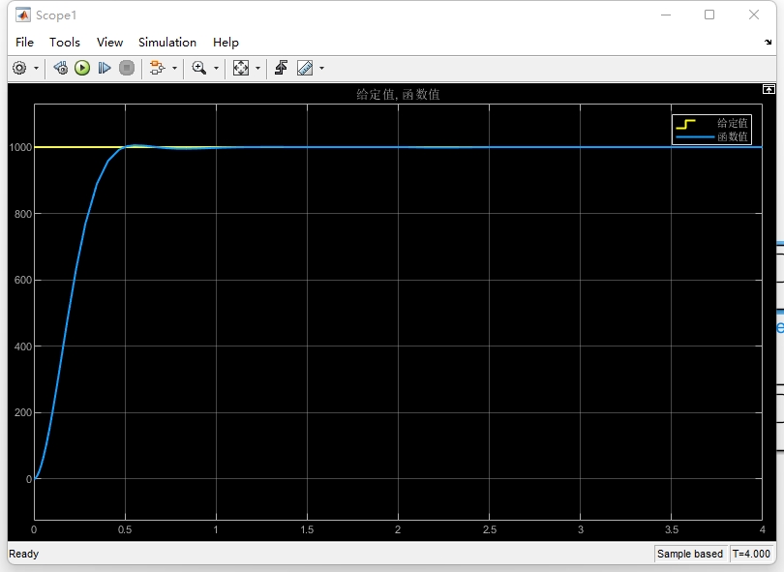This screenshot has width=784, height=572.
Task: Open the Cursor Measurements ruler icon
Action: (305, 68)
